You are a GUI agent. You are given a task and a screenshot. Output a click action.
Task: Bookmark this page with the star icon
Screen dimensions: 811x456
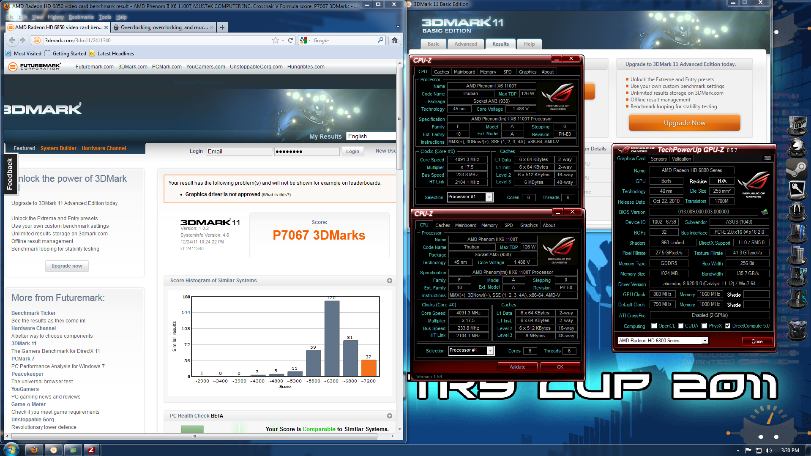276,40
